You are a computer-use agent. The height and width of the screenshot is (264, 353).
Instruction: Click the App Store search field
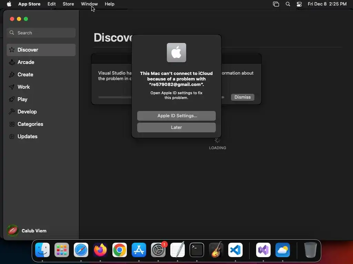(x=41, y=33)
